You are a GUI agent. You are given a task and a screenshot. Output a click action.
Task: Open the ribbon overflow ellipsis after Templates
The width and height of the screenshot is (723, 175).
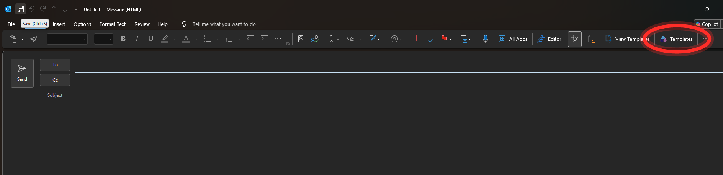click(x=705, y=39)
